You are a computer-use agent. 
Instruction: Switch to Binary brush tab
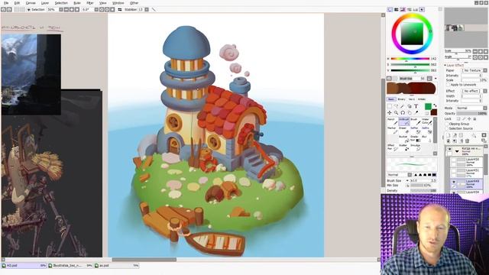pyautogui.click(x=401, y=99)
